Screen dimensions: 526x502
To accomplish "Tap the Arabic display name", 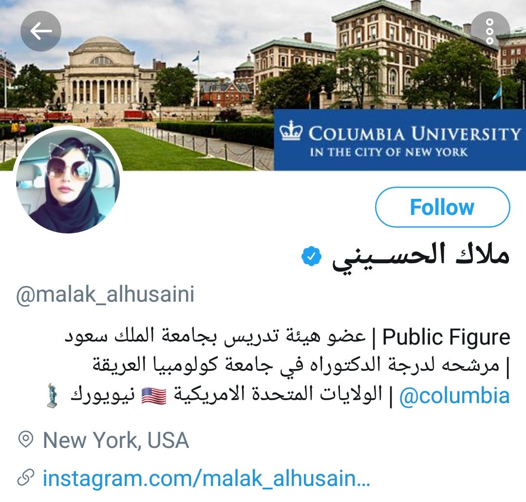I will pos(421,257).
